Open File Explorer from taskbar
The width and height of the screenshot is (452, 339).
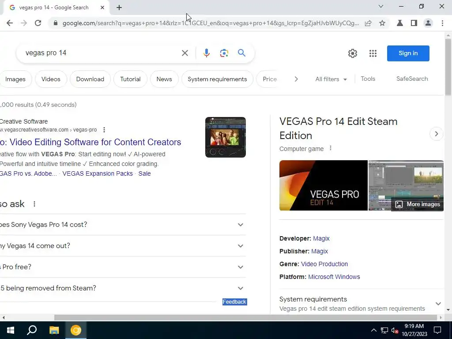tap(54, 330)
